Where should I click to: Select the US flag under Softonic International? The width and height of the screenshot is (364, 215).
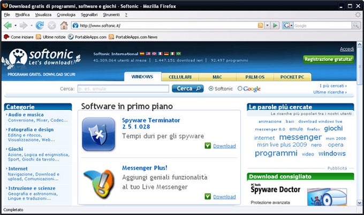(x=148, y=53)
